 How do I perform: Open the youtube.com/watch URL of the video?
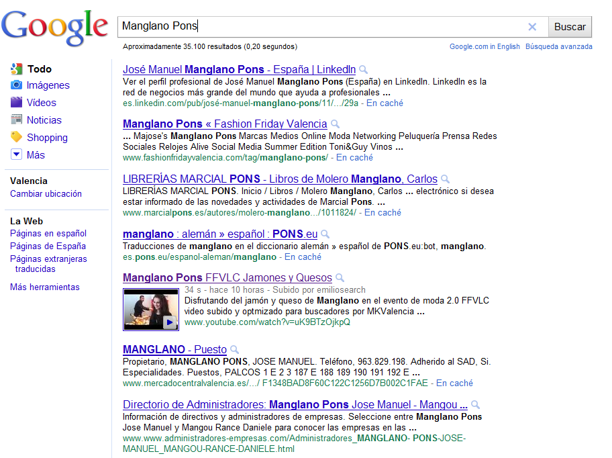(x=267, y=322)
